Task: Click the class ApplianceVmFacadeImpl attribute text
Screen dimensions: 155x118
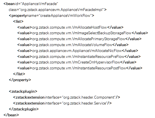Action: tap(57, 10)
